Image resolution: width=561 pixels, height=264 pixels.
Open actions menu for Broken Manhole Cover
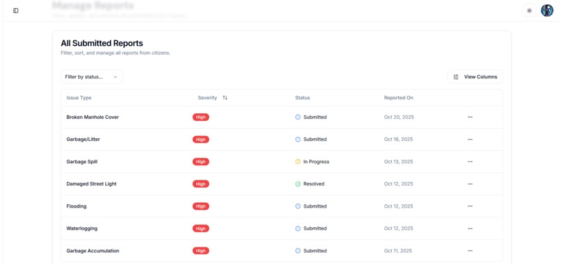click(470, 117)
